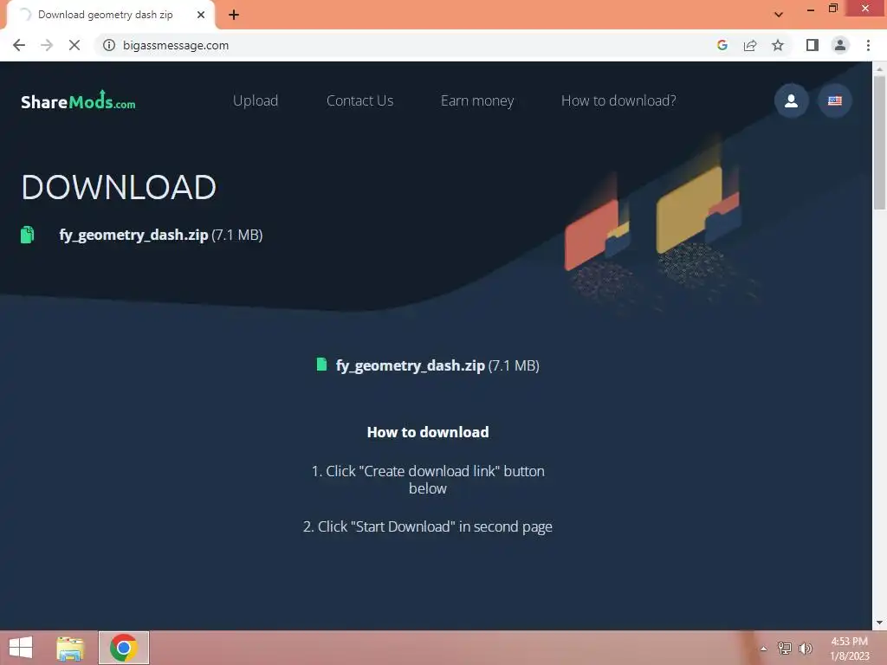Restore down the Chrome window
Viewport: 887px width, 665px height.
[832, 9]
